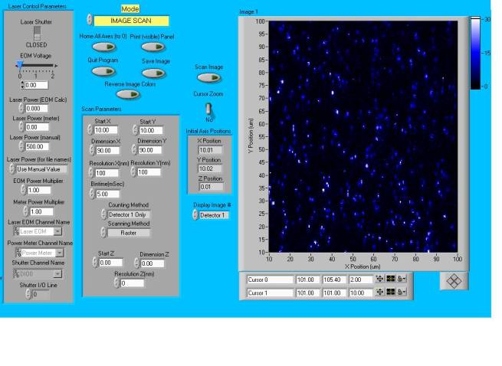Viewport: 502px width, 366px height.
Task: Open the Laser EOM Channel Name dropdown
Action: (x=58, y=230)
